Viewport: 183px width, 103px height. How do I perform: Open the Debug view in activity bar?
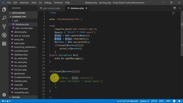[4, 35]
